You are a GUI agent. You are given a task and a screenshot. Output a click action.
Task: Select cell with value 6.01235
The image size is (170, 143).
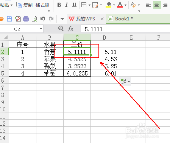(77, 73)
